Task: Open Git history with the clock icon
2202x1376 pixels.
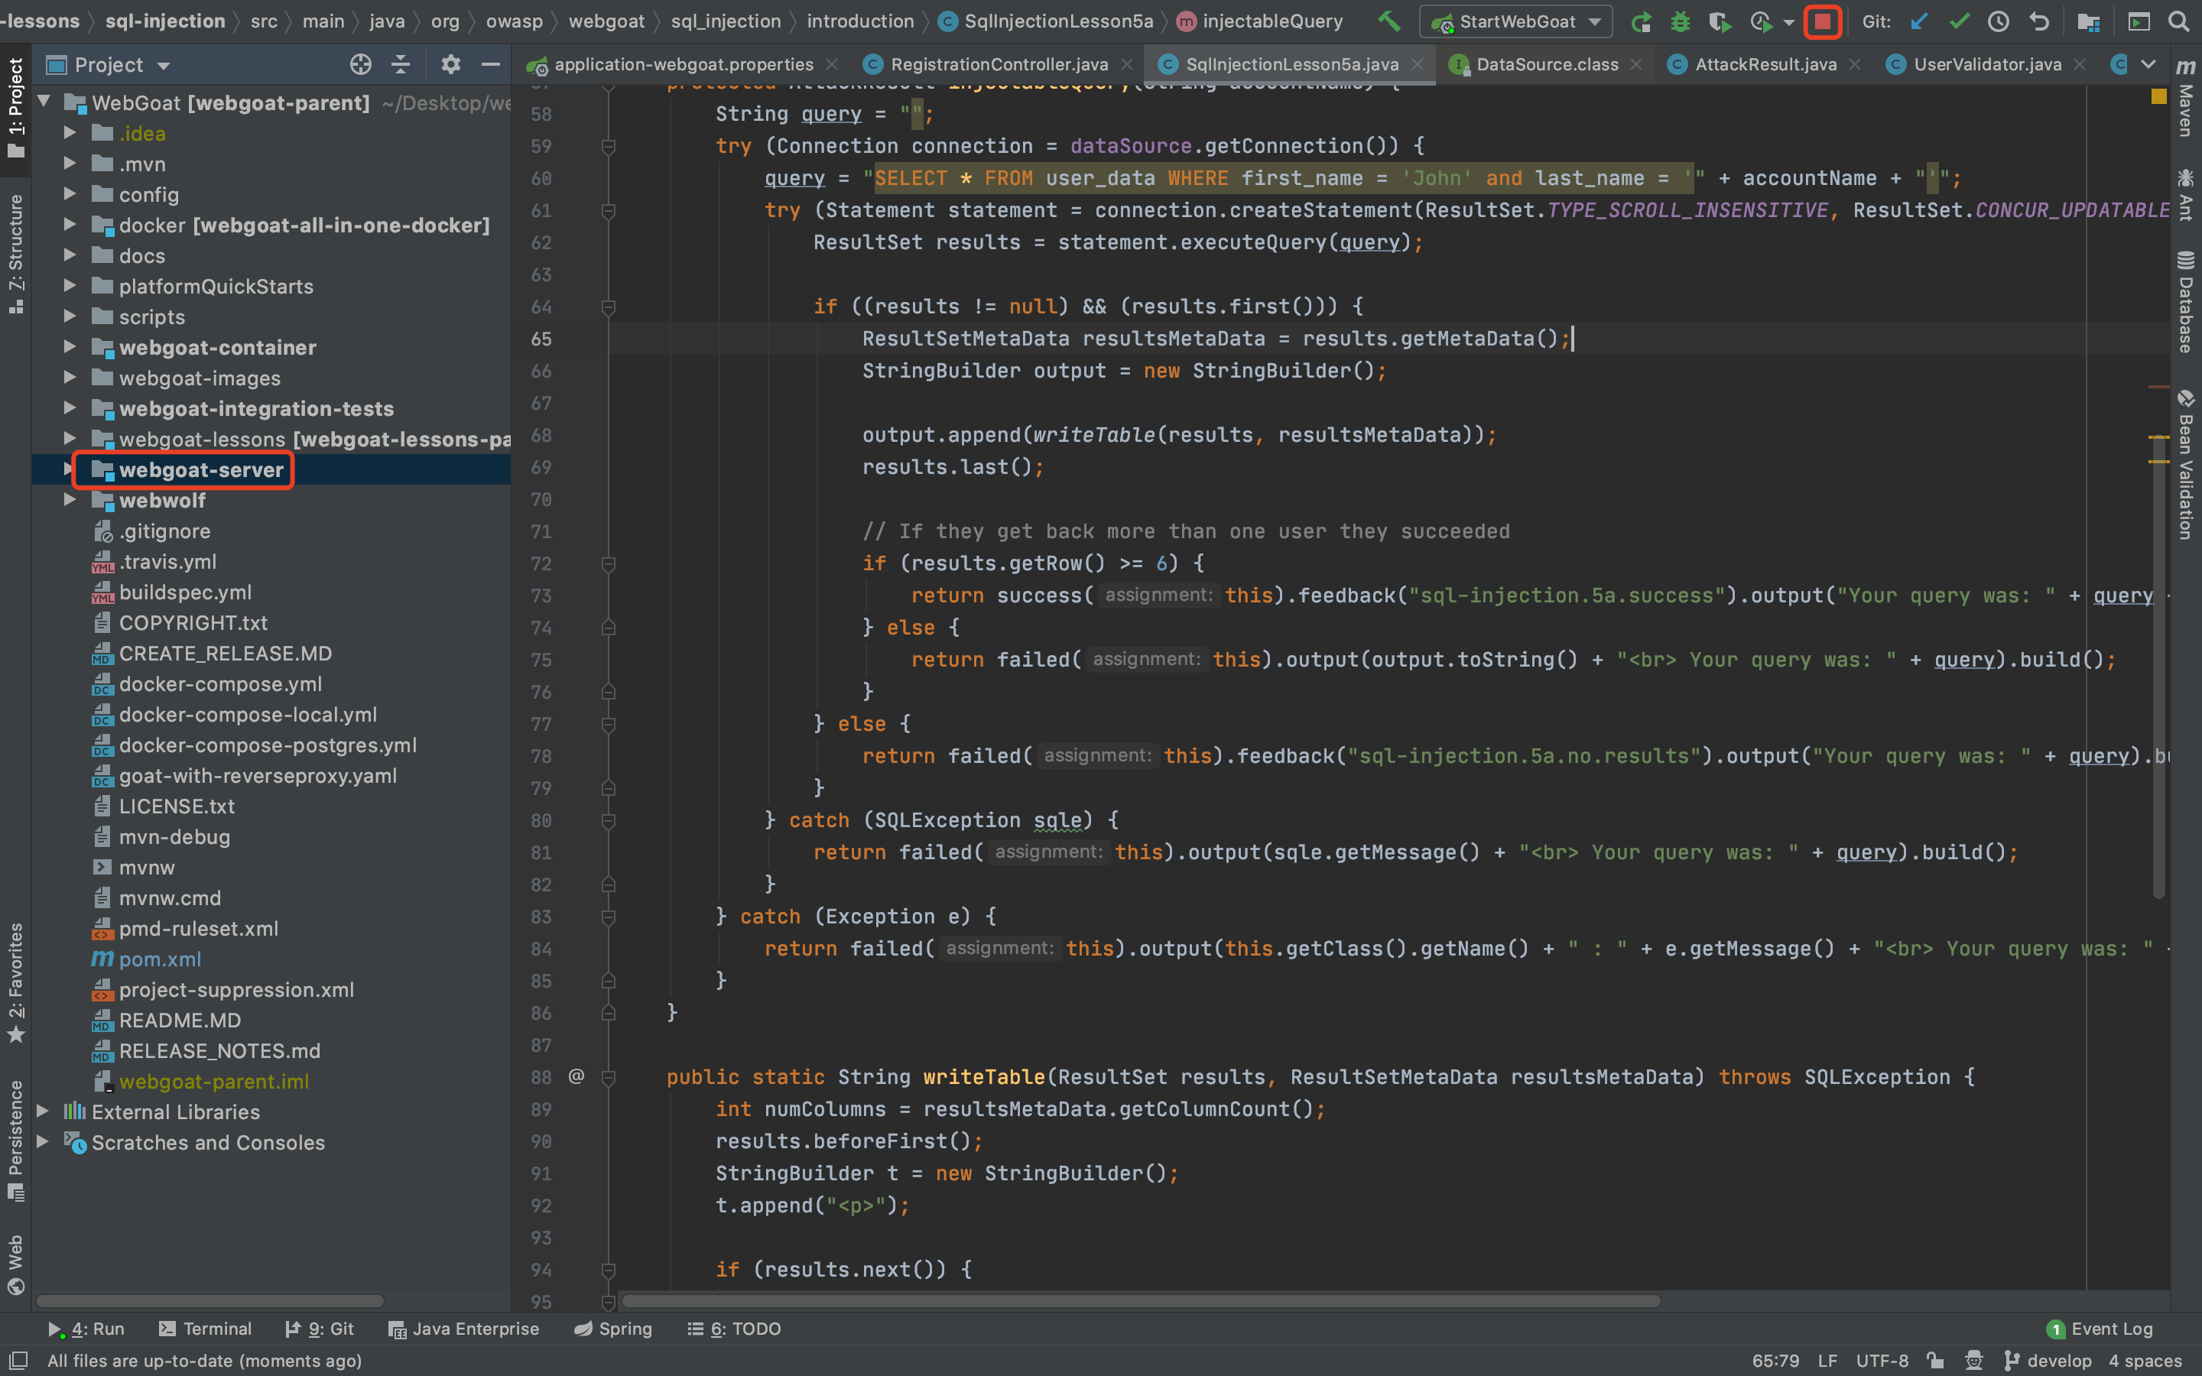Action: point(1998,22)
